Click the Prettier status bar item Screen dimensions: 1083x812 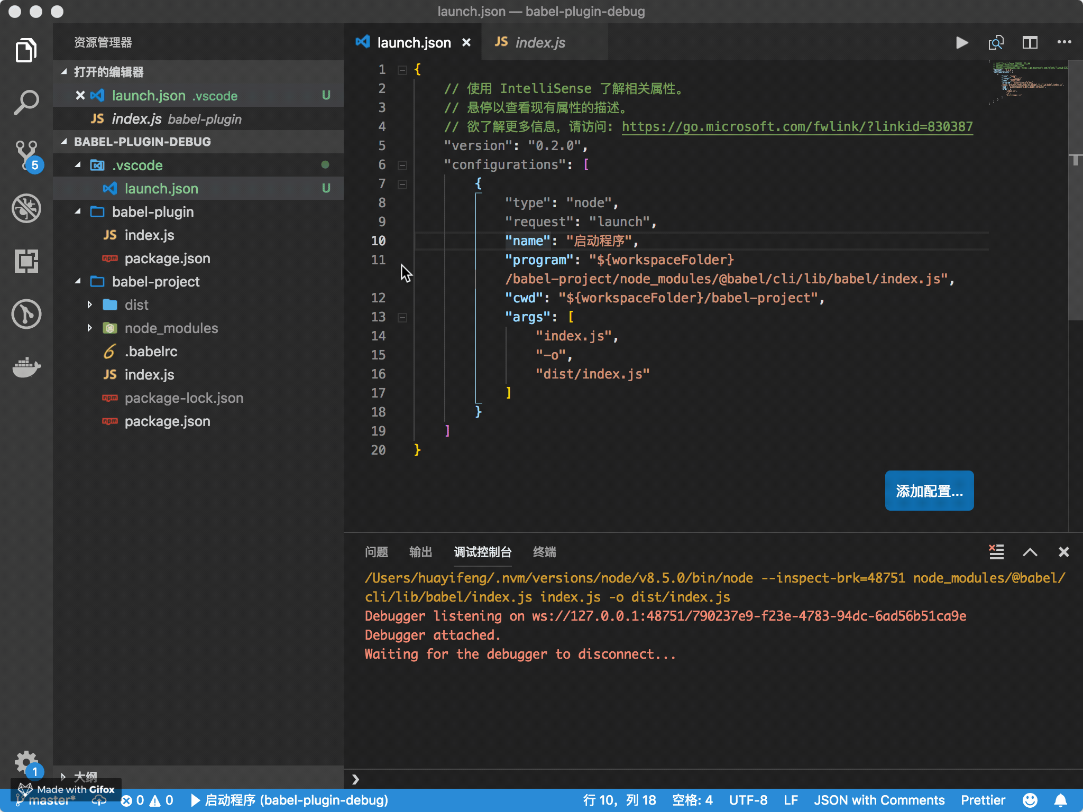pos(983,800)
